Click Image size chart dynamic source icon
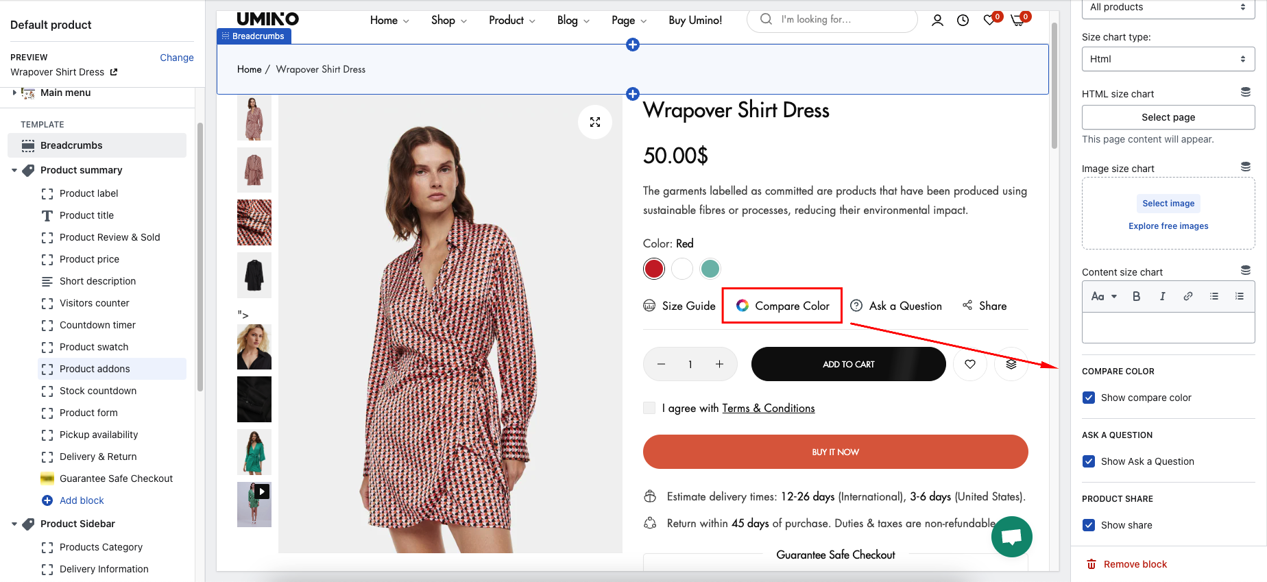Viewport: 1267px width, 582px height. click(1246, 167)
